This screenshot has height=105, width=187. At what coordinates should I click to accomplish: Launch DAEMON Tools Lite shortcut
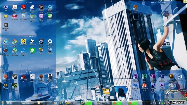point(50,43)
